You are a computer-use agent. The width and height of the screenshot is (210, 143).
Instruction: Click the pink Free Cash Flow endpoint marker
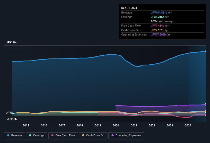coord(206,115)
